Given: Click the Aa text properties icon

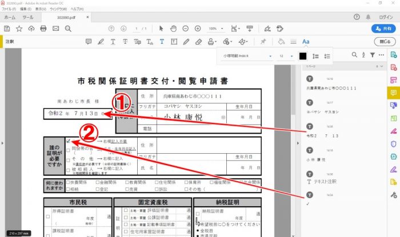Looking at the screenshot, I should click(306, 42).
